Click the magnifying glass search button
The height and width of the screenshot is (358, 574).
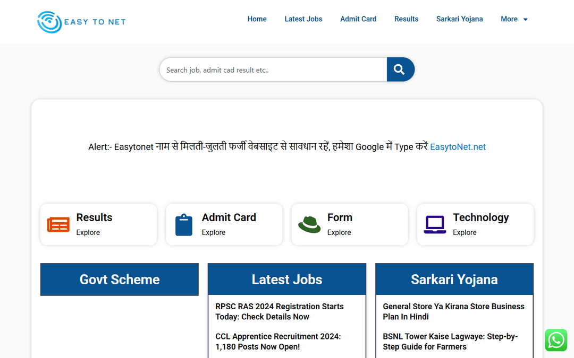(400, 69)
